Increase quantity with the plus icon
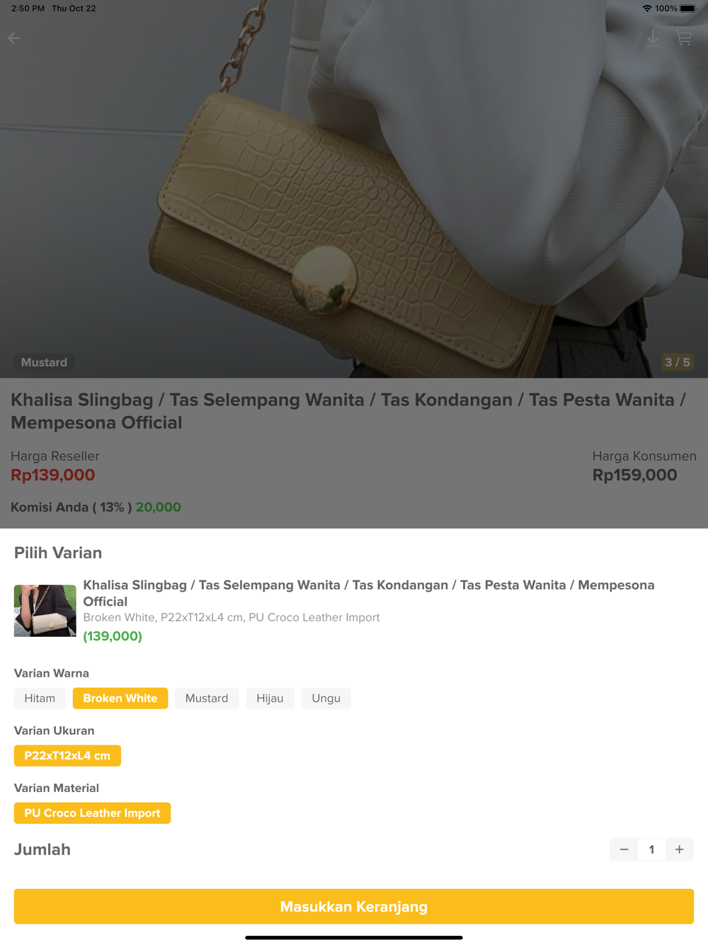The width and height of the screenshot is (708, 945). [x=680, y=849]
